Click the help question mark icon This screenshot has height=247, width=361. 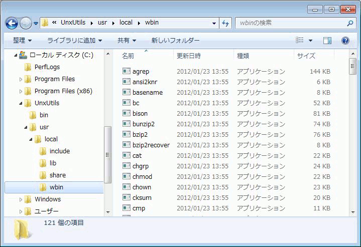click(x=345, y=41)
